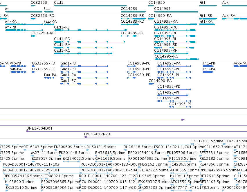Select transcript CG14995-RA
Viewport: 247px width, 192px height.
[176, 24]
